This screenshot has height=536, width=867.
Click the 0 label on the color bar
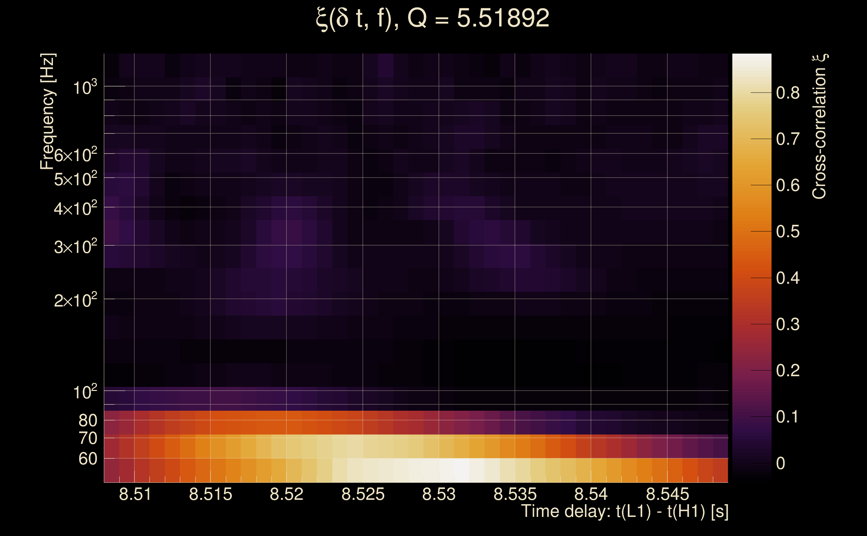click(781, 463)
